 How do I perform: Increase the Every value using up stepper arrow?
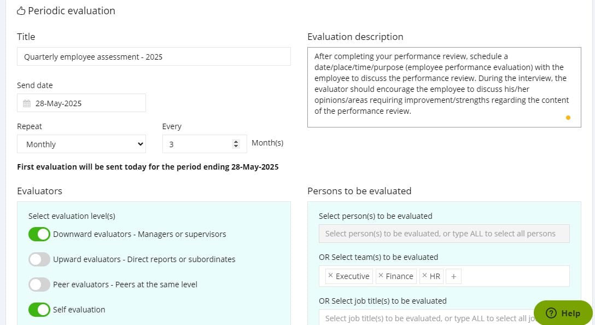(x=236, y=141)
